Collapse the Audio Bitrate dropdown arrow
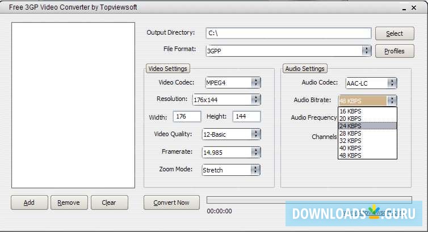The width and height of the screenshot is (428, 232). point(392,100)
